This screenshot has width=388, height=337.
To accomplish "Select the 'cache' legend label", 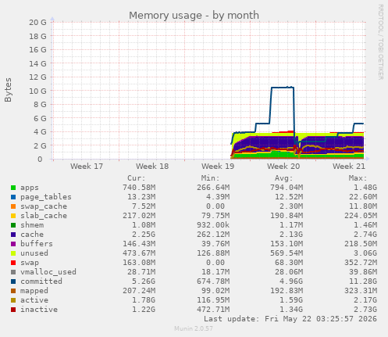I will coord(32,235).
